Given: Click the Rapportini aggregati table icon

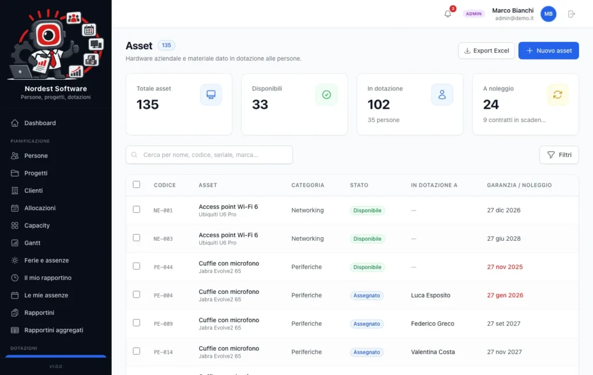Looking at the screenshot, I should click(14, 330).
